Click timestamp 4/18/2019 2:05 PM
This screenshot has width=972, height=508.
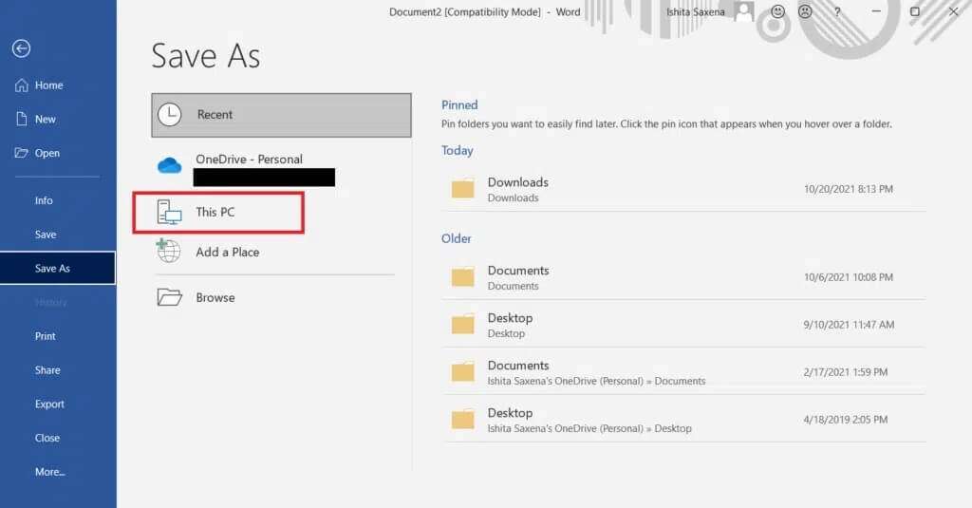click(x=846, y=420)
